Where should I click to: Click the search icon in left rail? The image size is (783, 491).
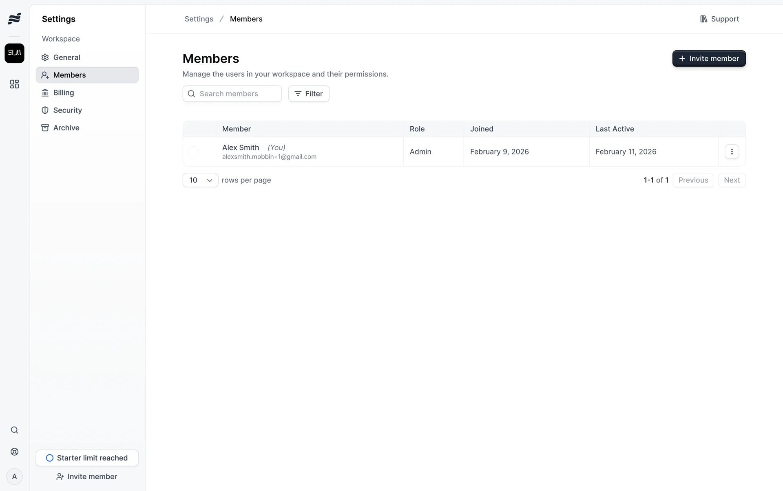(x=14, y=430)
